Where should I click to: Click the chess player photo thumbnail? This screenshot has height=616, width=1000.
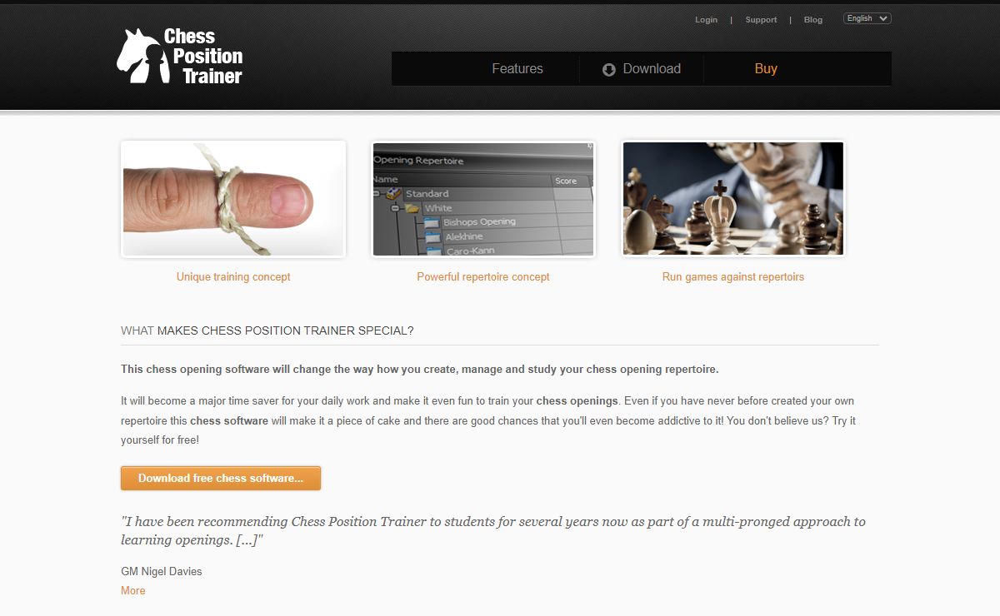click(733, 199)
